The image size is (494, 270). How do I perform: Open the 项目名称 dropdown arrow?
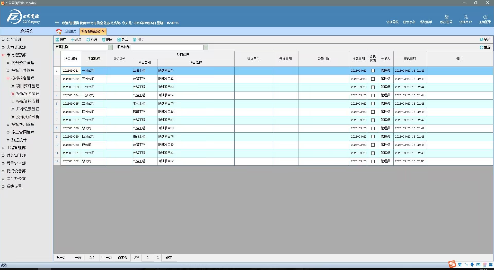click(205, 47)
